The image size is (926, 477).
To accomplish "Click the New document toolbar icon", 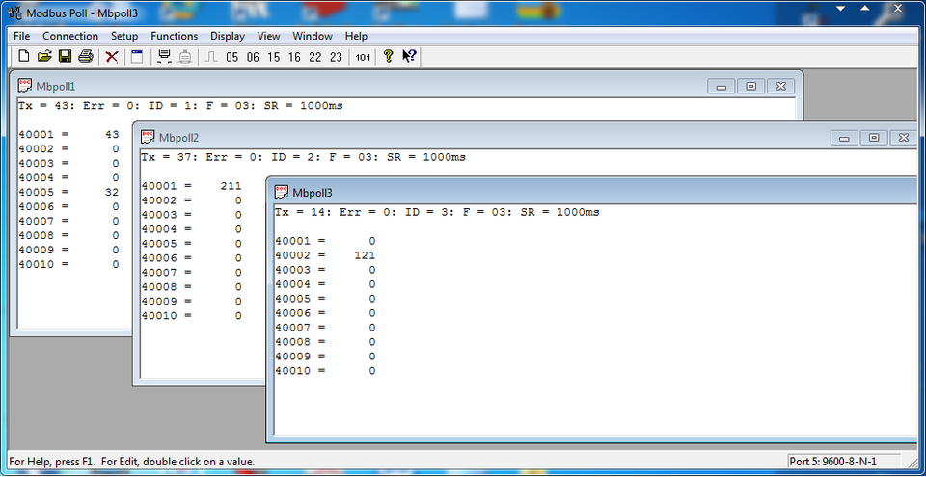I will pos(24,57).
